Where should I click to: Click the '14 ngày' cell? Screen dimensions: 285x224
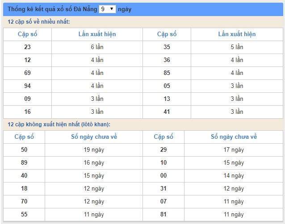[x=234, y=176]
